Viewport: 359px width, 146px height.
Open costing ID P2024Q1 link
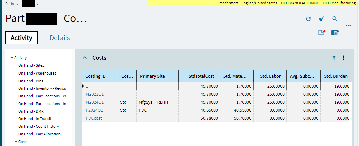coord(94,110)
